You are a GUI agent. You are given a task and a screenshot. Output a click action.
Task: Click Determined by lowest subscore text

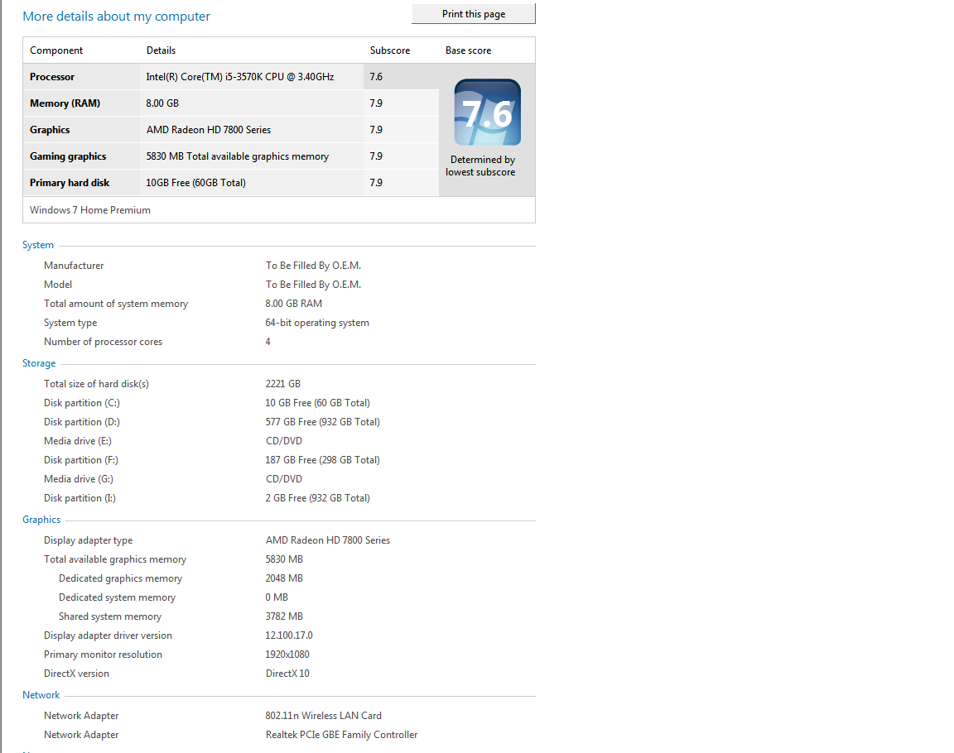pos(480,166)
